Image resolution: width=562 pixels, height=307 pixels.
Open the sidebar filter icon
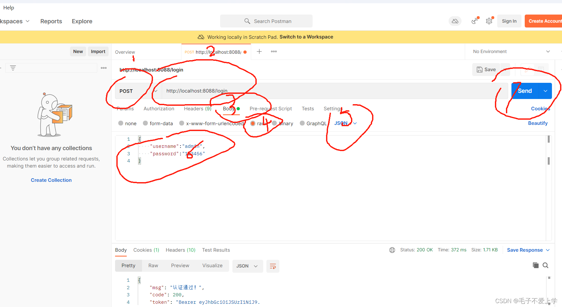13,68
